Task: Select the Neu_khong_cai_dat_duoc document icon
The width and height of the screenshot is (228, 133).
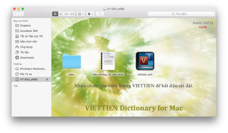Action: [108, 61]
